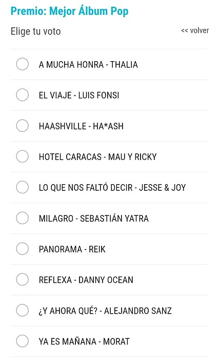Select the A MUCHA HONRA - THALIA radio button
220x360 pixels.
22,64
